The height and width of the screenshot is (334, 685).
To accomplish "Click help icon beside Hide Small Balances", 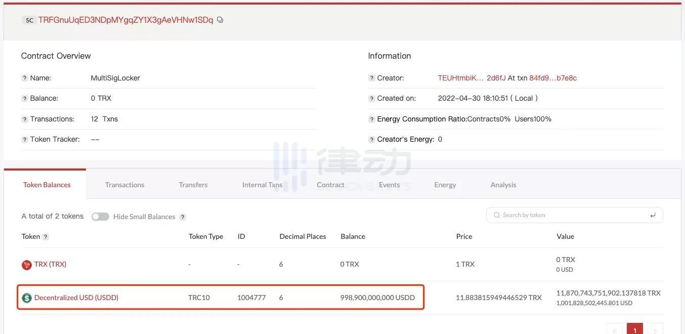I will pyautogui.click(x=183, y=217).
